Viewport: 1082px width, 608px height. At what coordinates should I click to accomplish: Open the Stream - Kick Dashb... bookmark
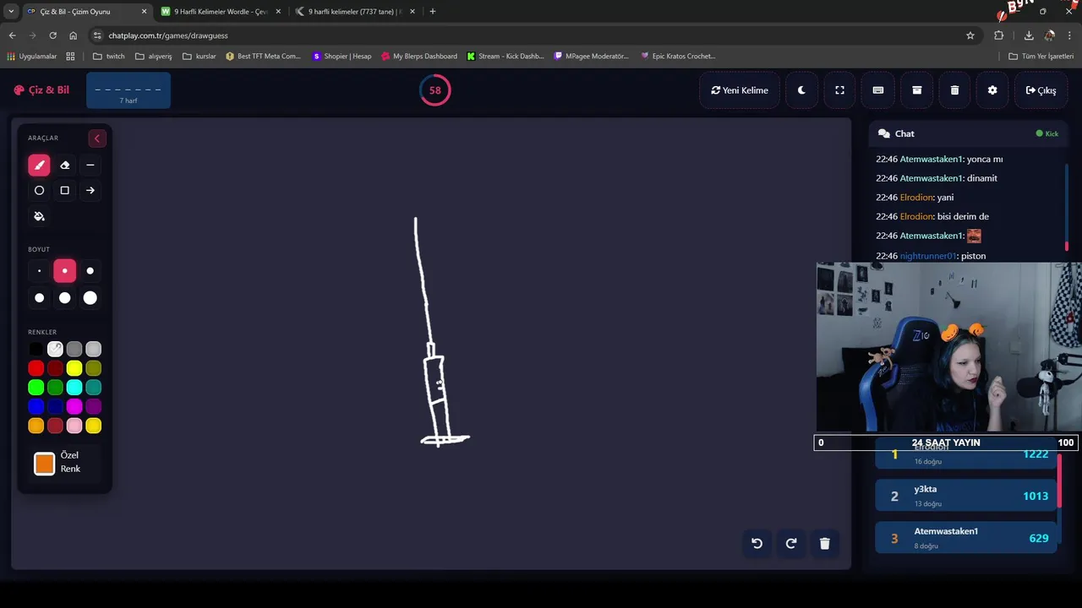click(x=505, y=57)
